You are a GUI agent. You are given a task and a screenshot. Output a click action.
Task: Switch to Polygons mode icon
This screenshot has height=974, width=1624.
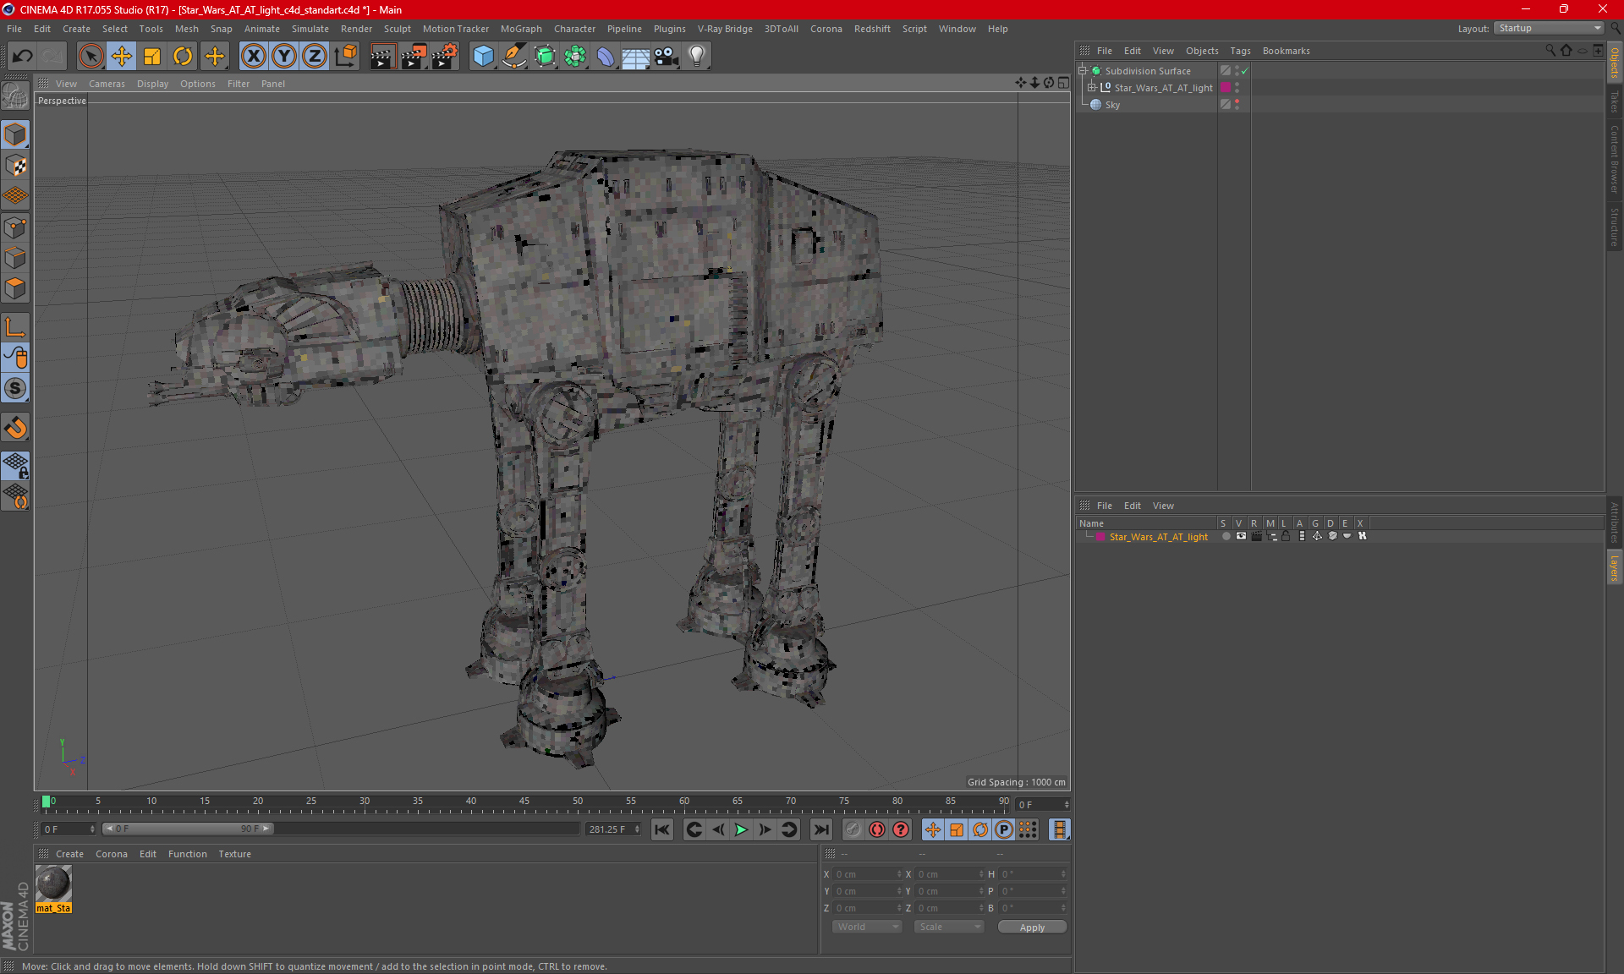15,288
